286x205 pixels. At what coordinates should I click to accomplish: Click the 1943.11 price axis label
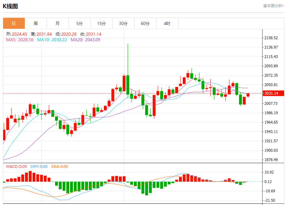tap(271, 132)
